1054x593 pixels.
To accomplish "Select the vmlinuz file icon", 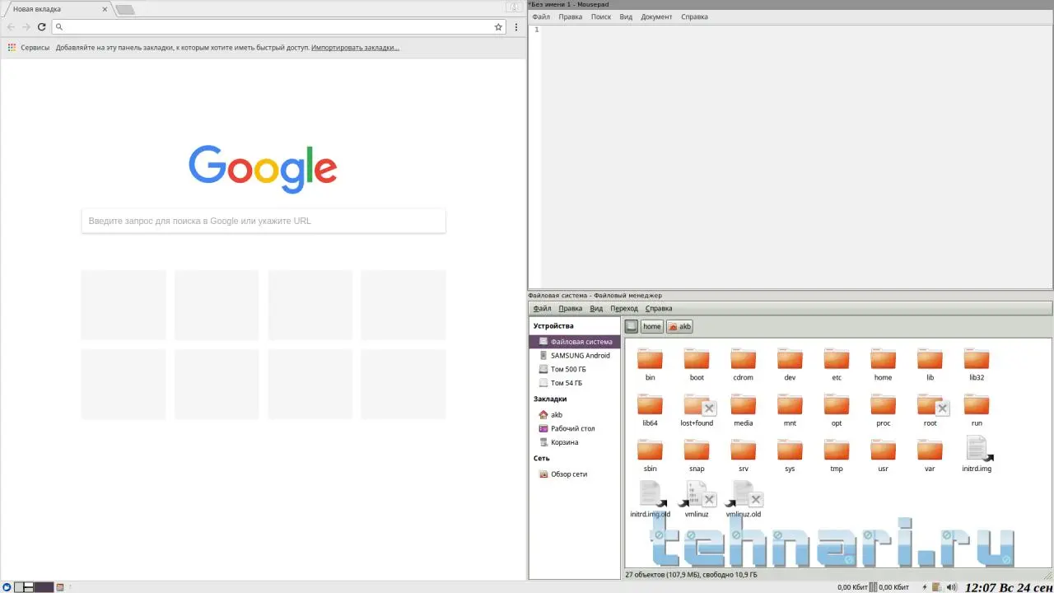I will [x=697, y=493].
